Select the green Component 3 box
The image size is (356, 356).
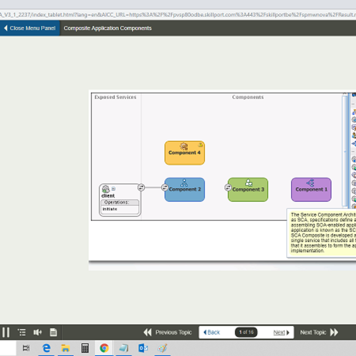tap(248, 190)
